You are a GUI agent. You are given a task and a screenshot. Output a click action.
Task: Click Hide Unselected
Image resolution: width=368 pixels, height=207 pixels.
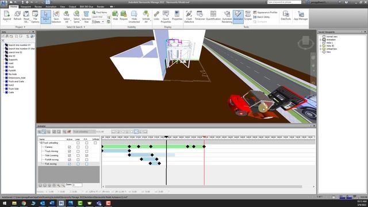[x=134, y=17]
